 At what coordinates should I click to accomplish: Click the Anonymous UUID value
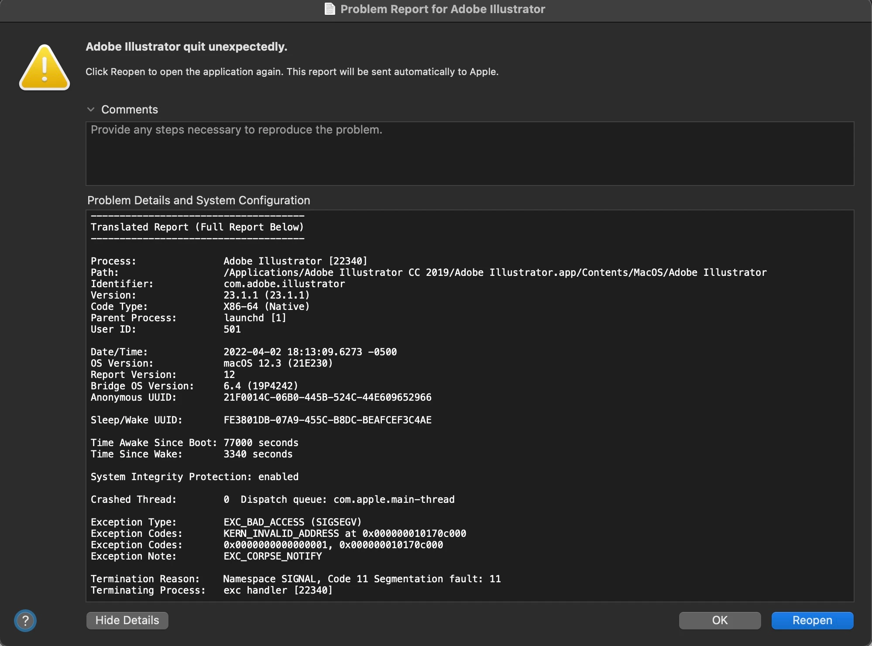click(x=327, y=397)
